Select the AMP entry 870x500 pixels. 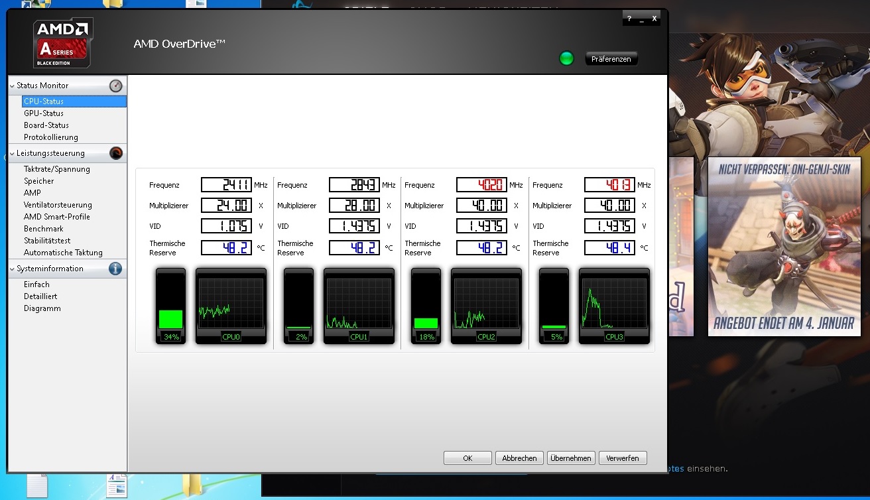(32, 193)
